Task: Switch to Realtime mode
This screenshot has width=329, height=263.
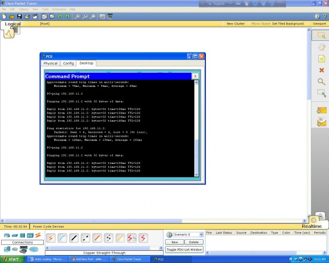Action: click(312, 226)
